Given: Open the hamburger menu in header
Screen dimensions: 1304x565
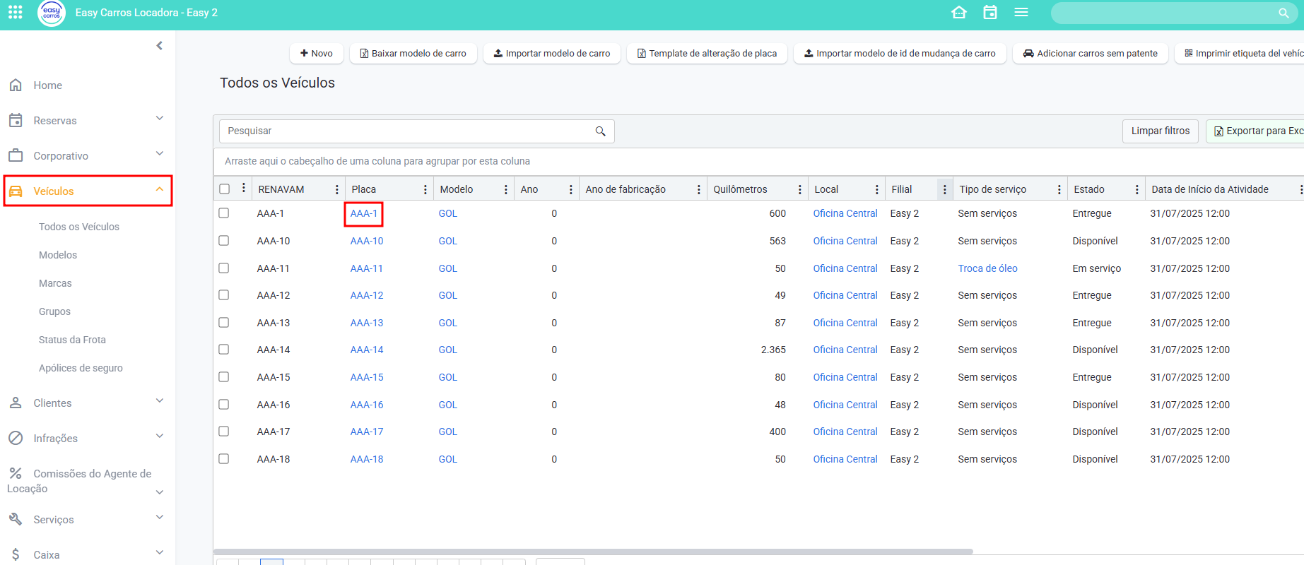Looking at the screenshot, I should pos(1021,13).
